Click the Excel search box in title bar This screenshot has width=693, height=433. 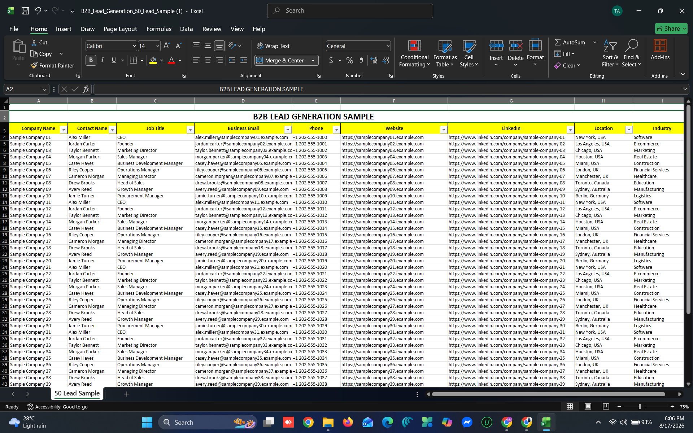click(350, 11)
